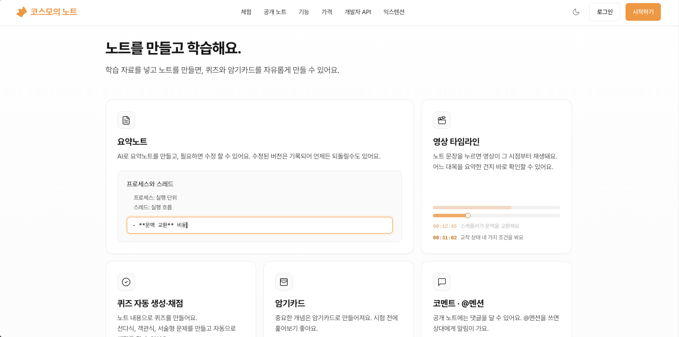Click the 영상 타임라인 clapperboard icon
Viewport: 679px width, 337px height.
[442, 120]
